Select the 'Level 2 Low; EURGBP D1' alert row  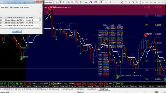(x=19, y=20)
